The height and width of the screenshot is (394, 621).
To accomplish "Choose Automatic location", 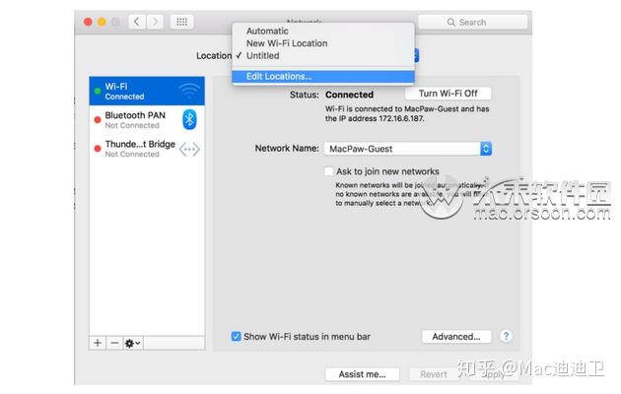I will click(x=323, y=31).
